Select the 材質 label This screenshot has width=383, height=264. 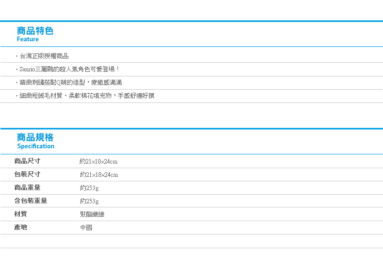(20, 214)
